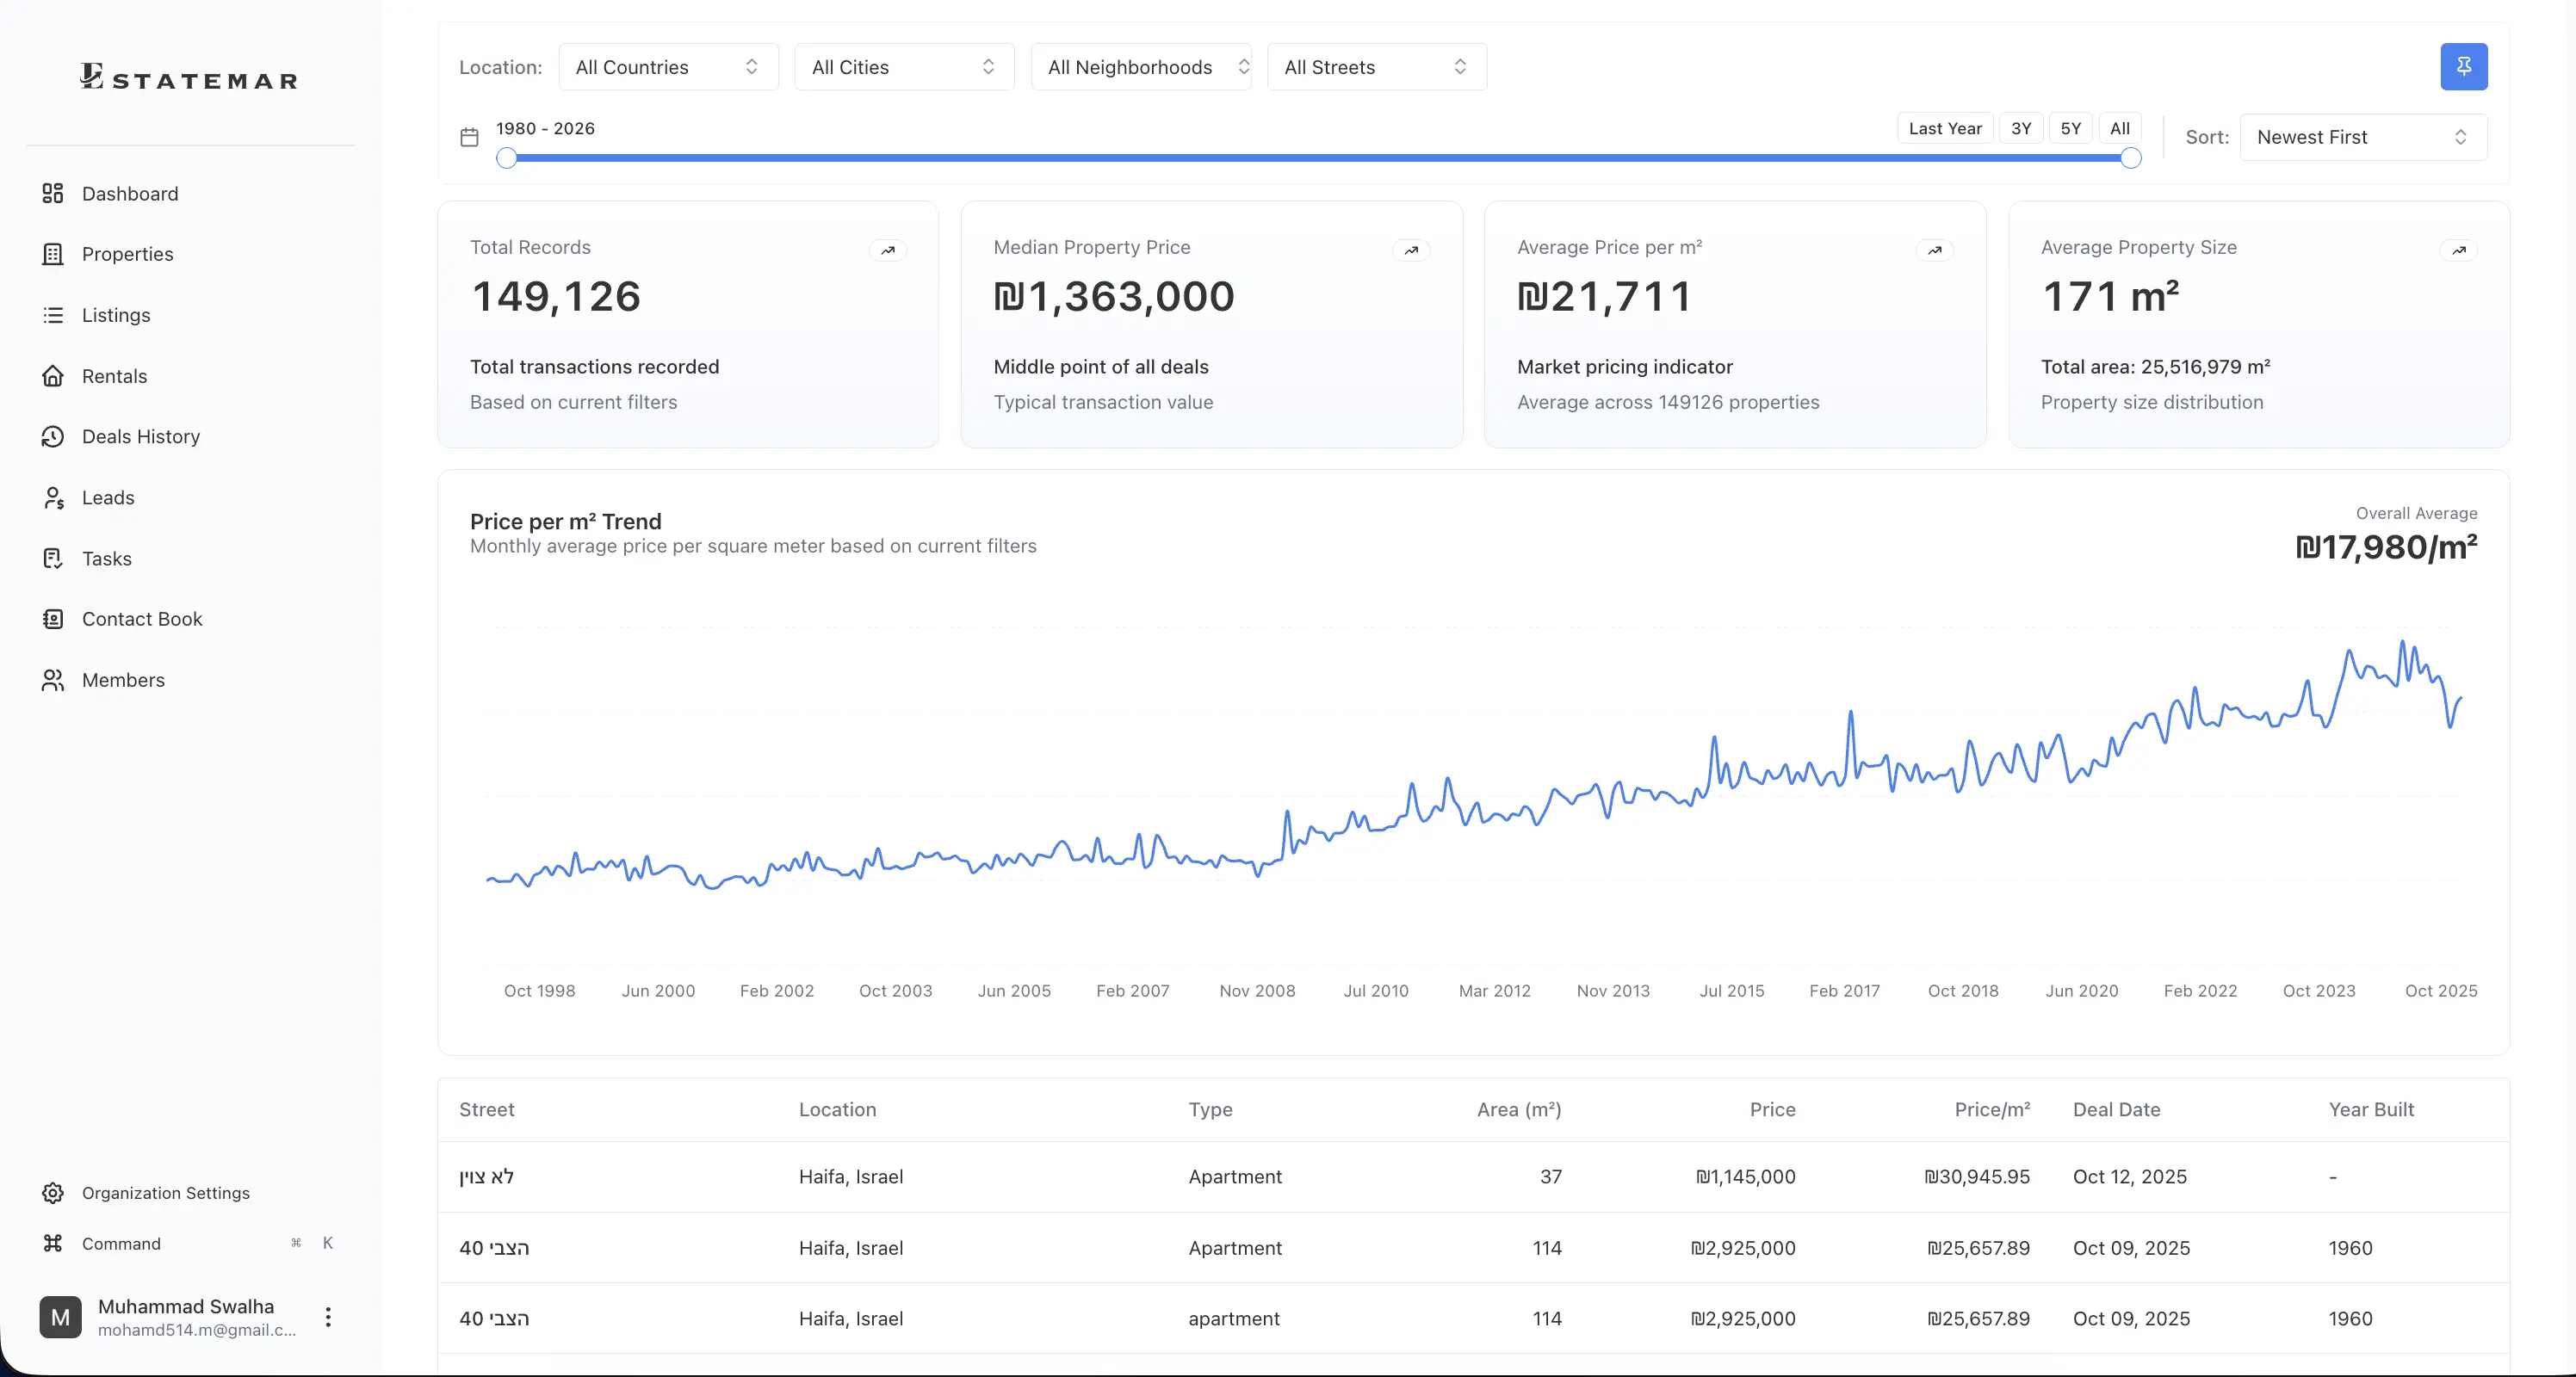Click trend arrow on Average Property Size card

[2458, 250]
